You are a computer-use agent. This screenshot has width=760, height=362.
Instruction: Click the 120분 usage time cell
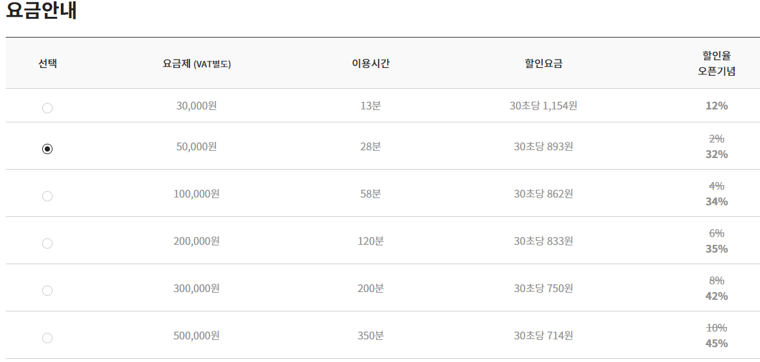click(x=371, y=240)
